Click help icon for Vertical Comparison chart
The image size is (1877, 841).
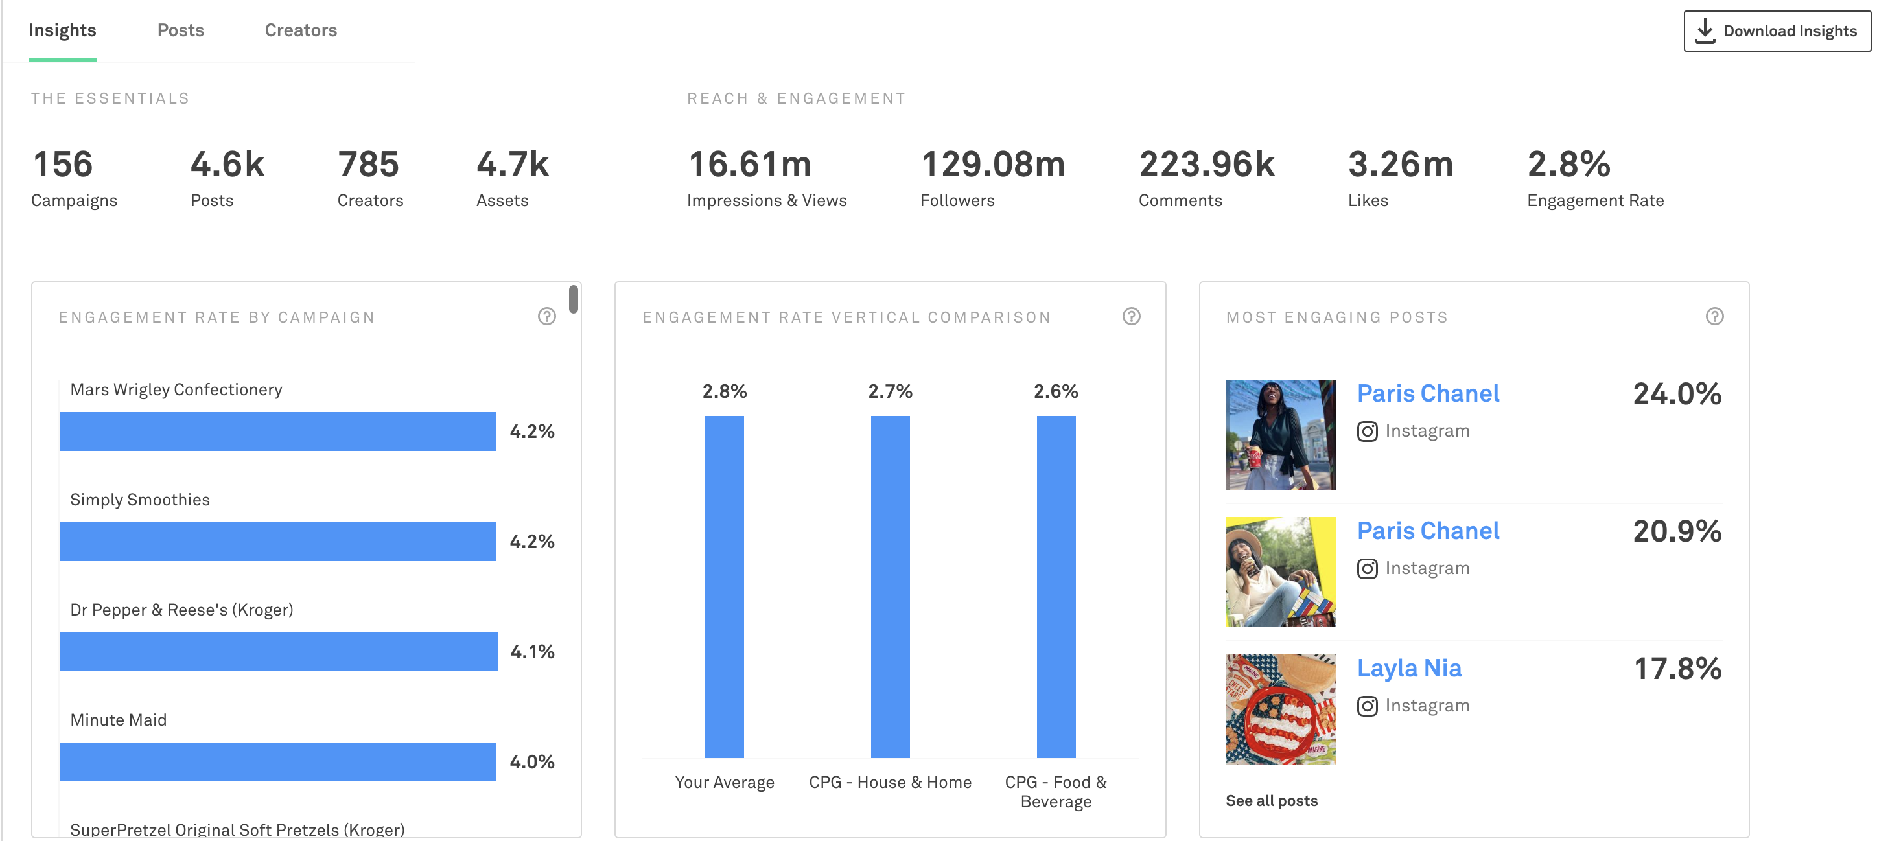coord(1131,317)
